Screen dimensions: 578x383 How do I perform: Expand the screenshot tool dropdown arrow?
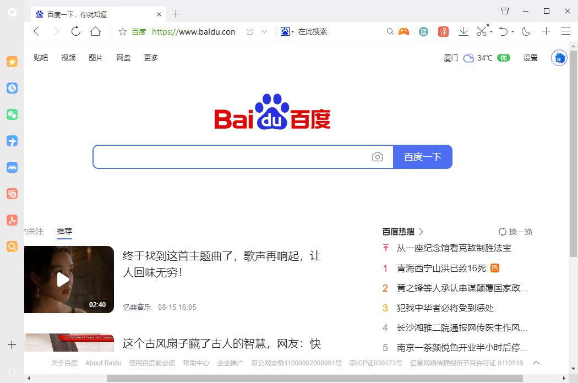[x=492, y=32]
